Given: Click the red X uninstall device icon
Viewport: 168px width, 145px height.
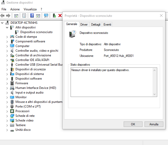Looking at the screenshot, I should click(x=60, y=16).
